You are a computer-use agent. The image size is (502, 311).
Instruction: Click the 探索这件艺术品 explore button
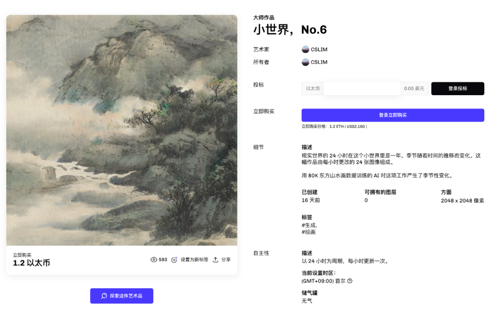pos(122,296)
